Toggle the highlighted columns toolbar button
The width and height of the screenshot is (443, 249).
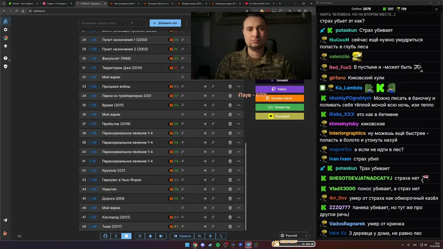pos(126,236)
